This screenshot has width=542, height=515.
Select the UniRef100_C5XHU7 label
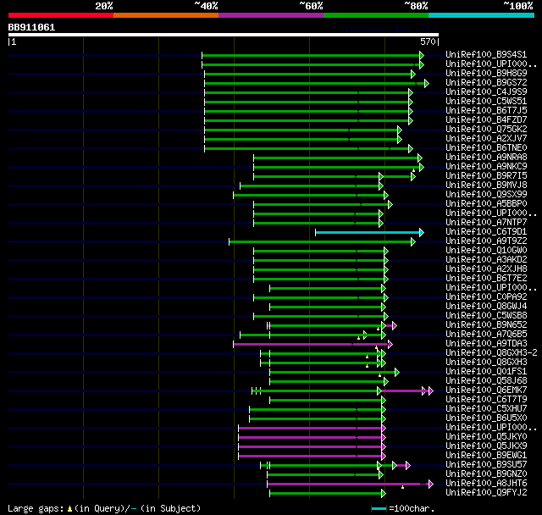[x=486, y=409]
